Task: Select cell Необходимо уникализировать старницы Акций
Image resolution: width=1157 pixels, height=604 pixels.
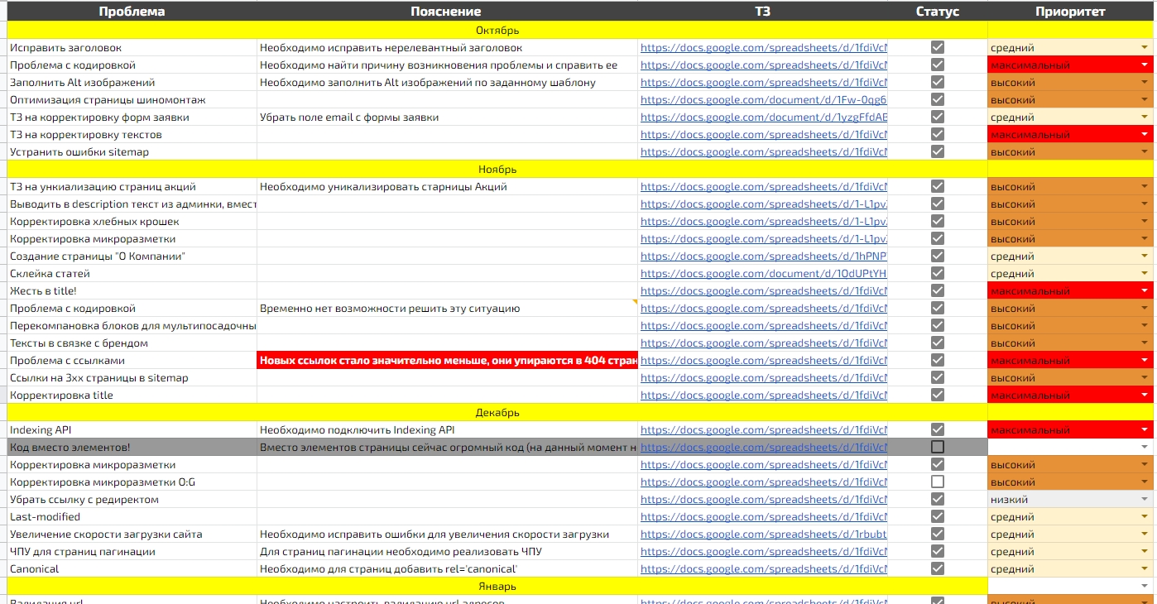Action: click(447, 187)
